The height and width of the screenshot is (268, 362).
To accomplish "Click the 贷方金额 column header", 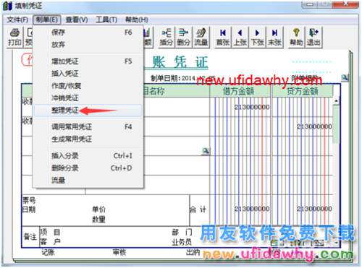I will (303, 91).
